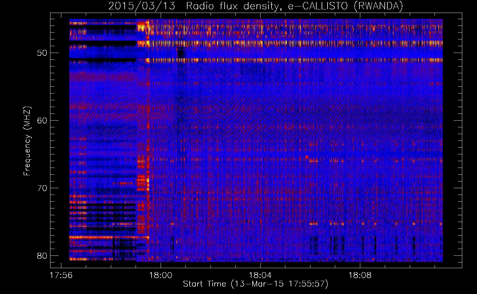Select the 80 MHz frequency tick label
Image resolution: width=477 pixels, height=294 pixels.
[42, 256]
